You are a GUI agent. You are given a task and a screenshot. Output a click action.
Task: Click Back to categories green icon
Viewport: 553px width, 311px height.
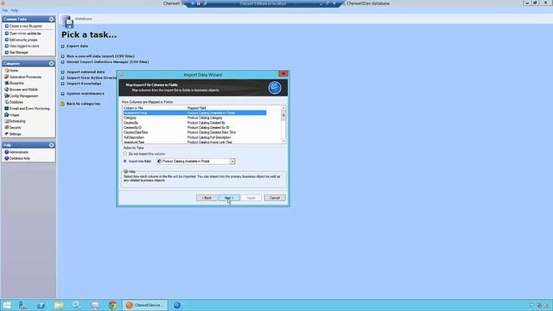click(x=62, y=104)
